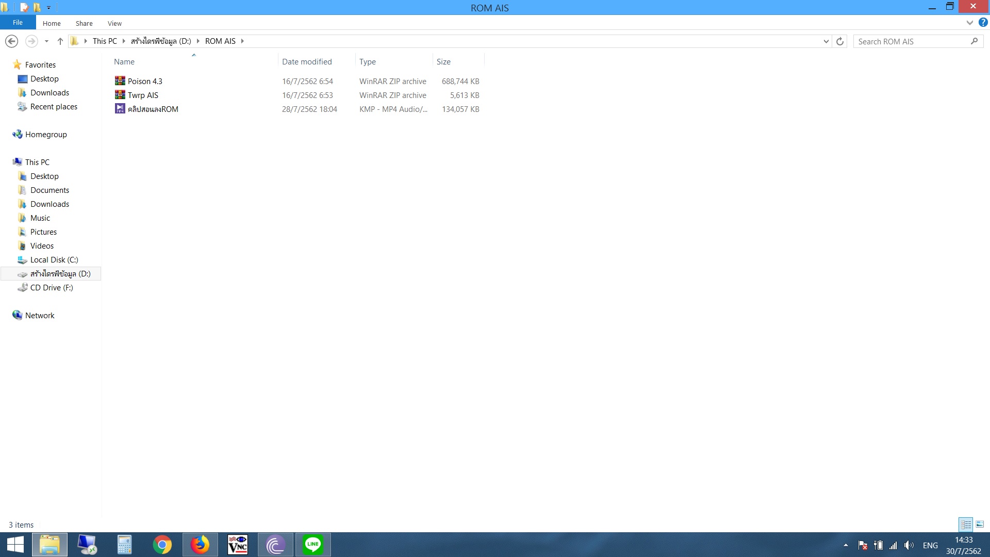Switch to Large icons view layout
The image size is (990, 557).
pos(980,525)
